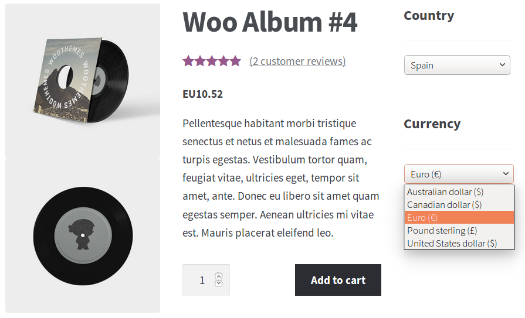Open the 2 customer reviews link

click(x=297, y=61)
